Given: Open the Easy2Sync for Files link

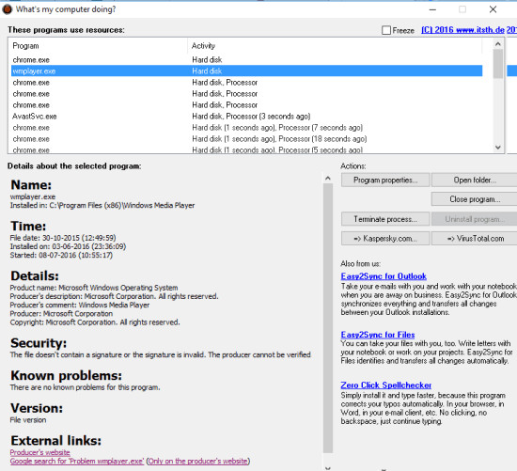Looking at the screenshot, I should coord(378,335).
